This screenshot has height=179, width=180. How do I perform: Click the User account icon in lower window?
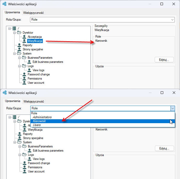[25, 171]
